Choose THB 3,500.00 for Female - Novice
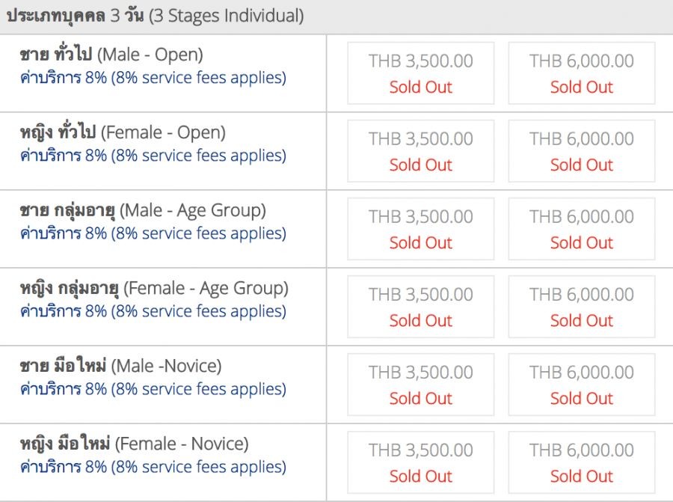Screen dimensions: 673x502 click(420, 462)
